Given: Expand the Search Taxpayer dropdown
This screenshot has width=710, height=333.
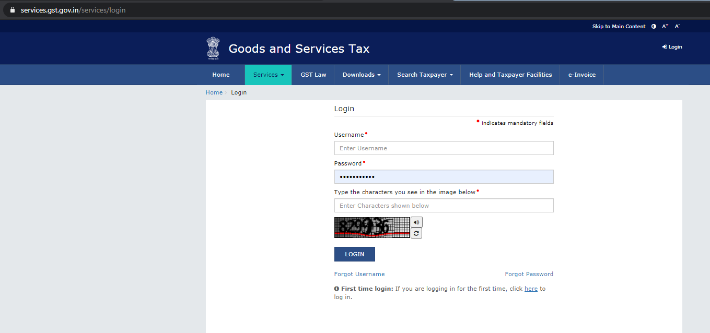Looking at the screenshot, I should [425, 75].
